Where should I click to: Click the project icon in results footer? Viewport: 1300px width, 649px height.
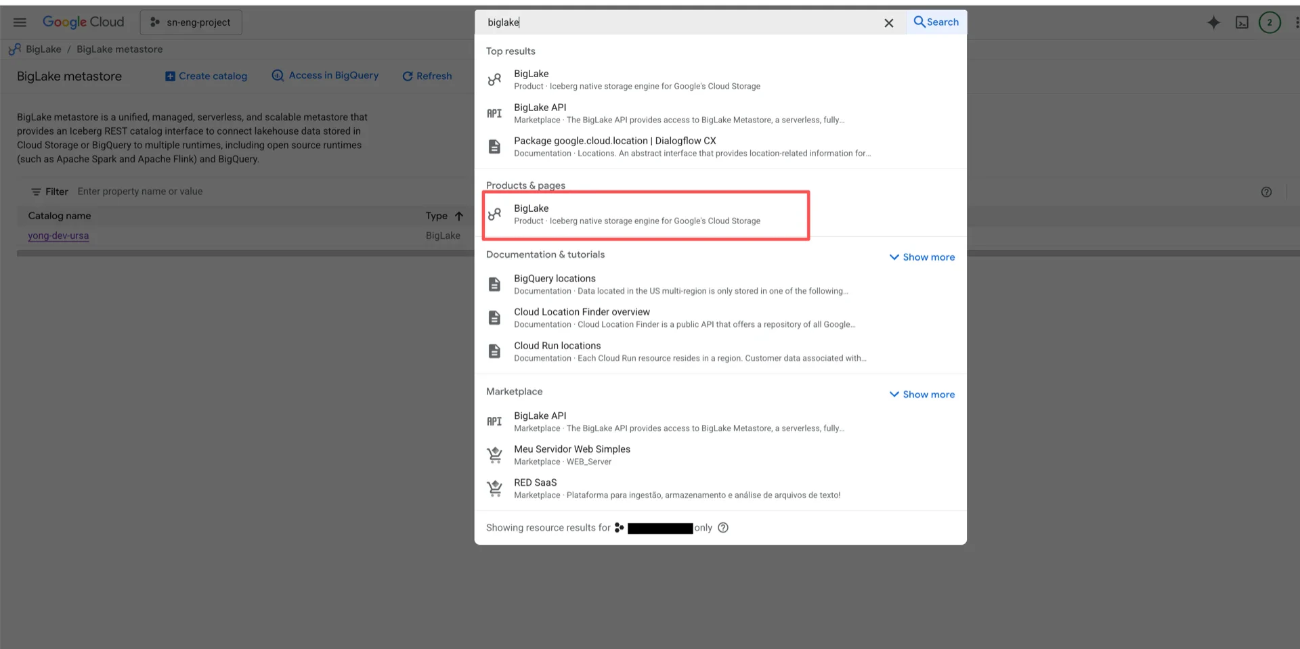(619, 528)
